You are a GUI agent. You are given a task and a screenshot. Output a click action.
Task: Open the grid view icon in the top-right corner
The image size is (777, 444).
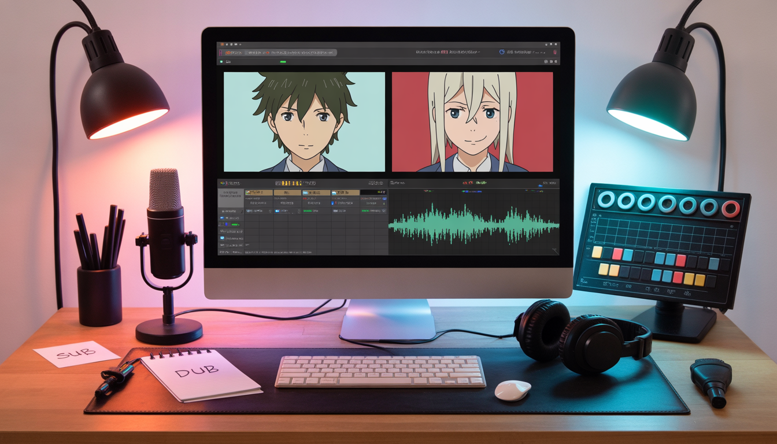tap(552, 44)
